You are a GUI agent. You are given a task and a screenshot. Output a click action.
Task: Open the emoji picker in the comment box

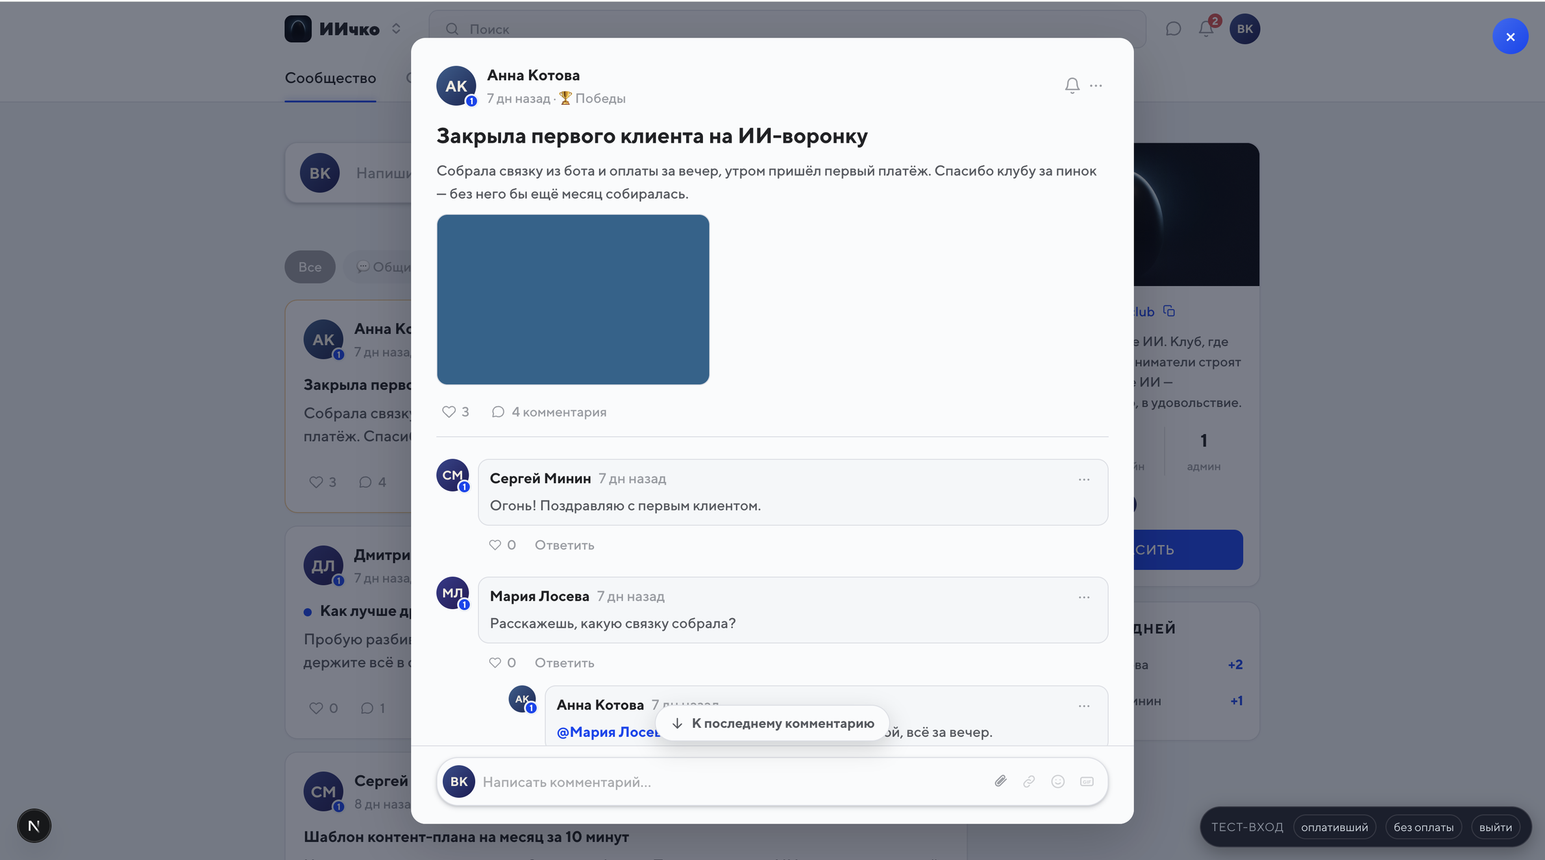coord(1057,782)
